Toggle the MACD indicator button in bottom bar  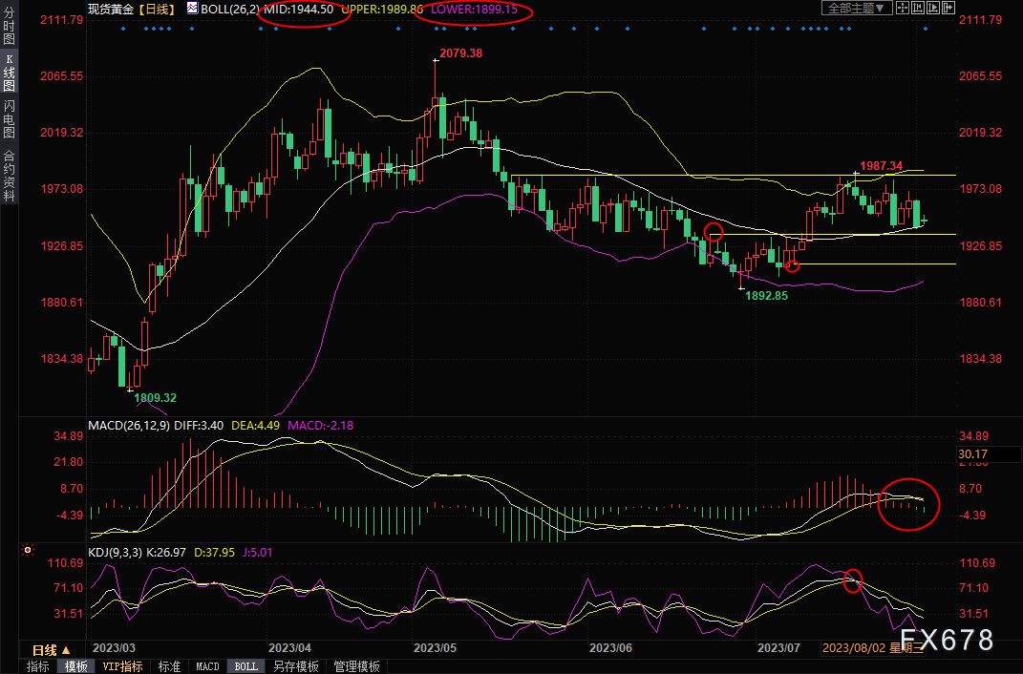point(207,666)
